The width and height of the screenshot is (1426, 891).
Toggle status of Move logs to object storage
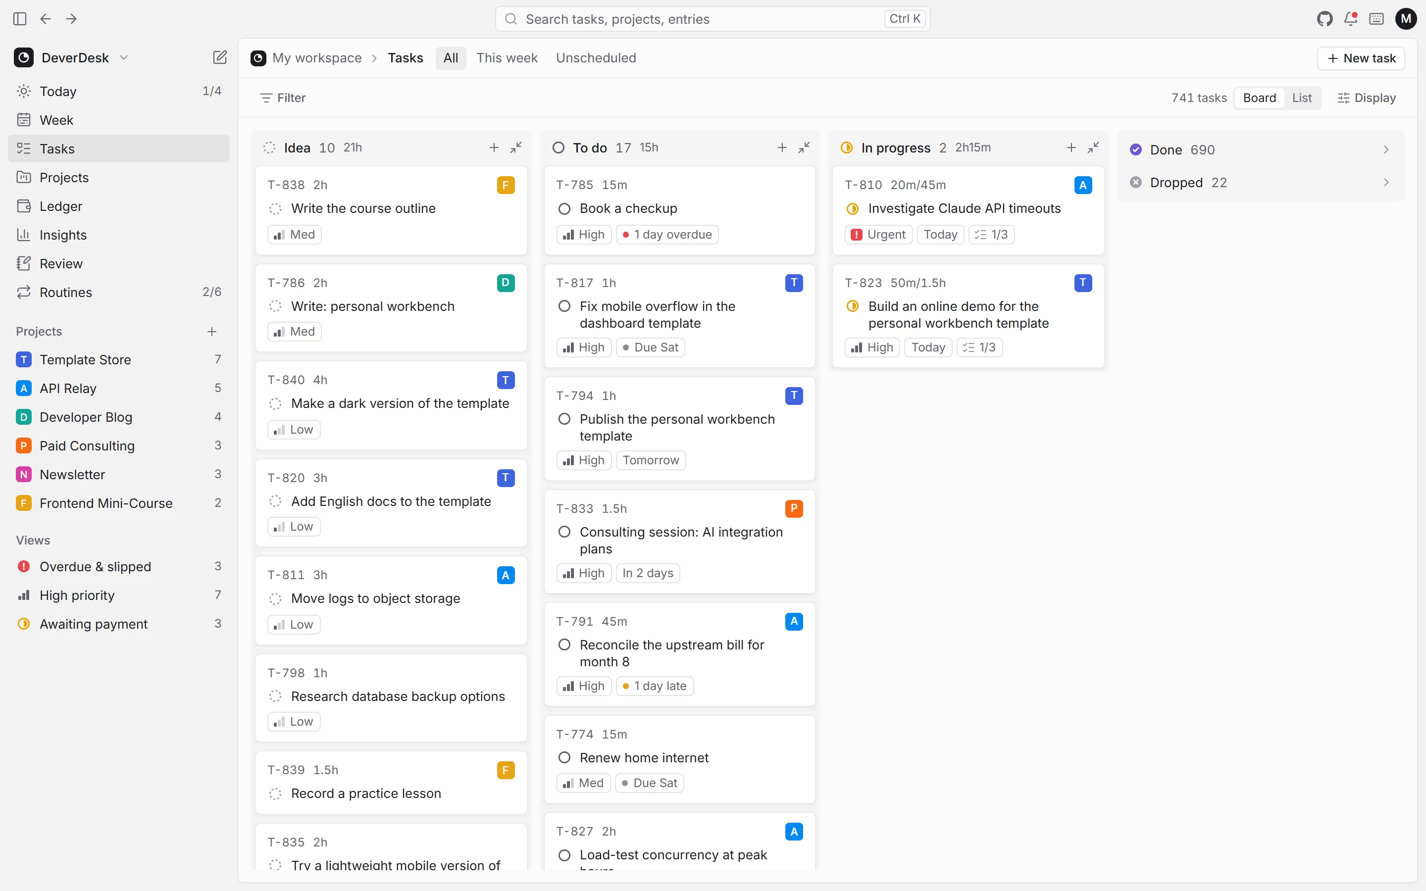point(275,599)
